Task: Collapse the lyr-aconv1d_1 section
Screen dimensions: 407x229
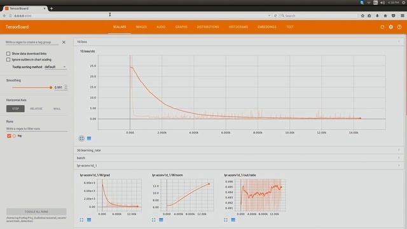Action: tap(238, 165)
